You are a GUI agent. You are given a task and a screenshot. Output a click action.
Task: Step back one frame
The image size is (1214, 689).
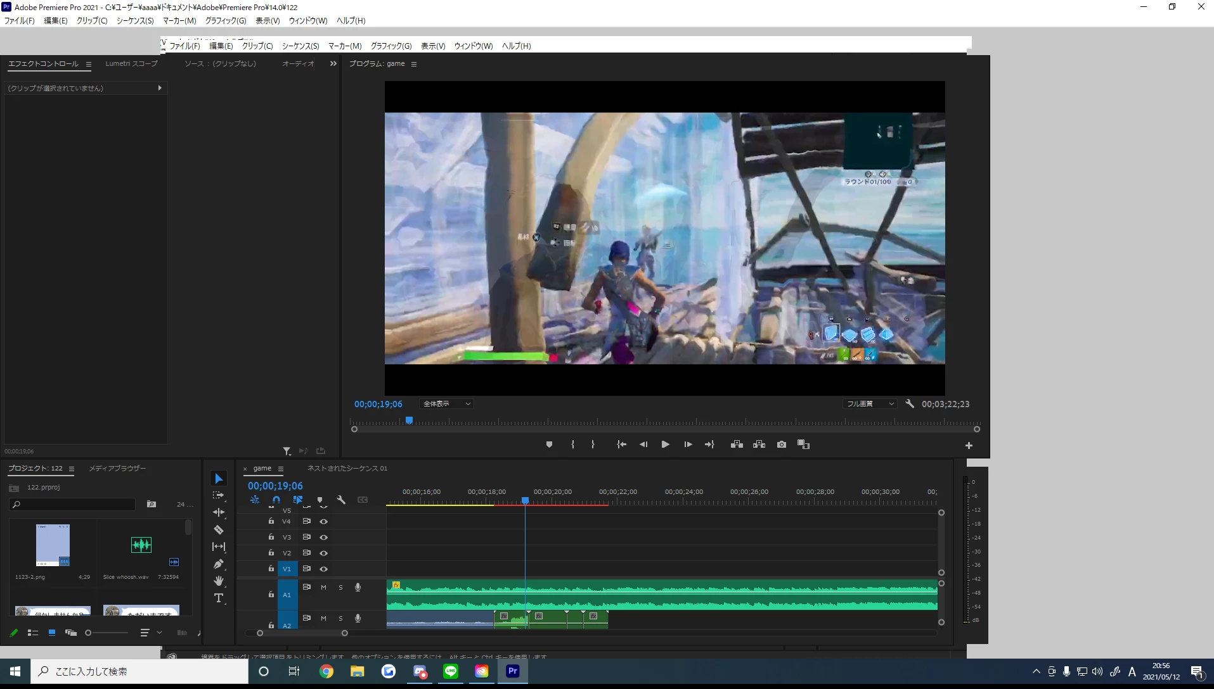point(643,445)
